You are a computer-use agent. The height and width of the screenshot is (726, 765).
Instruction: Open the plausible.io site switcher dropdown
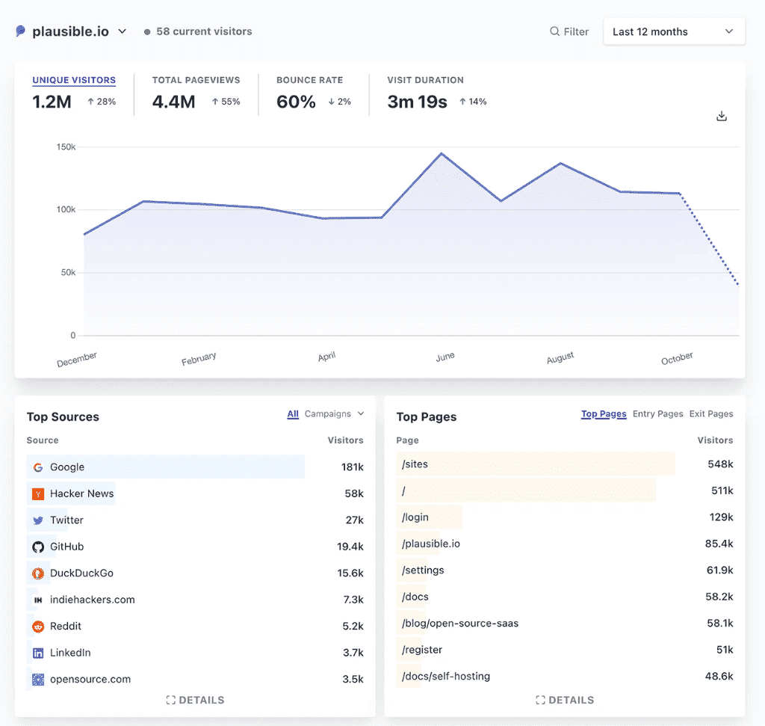click(72, 31)
